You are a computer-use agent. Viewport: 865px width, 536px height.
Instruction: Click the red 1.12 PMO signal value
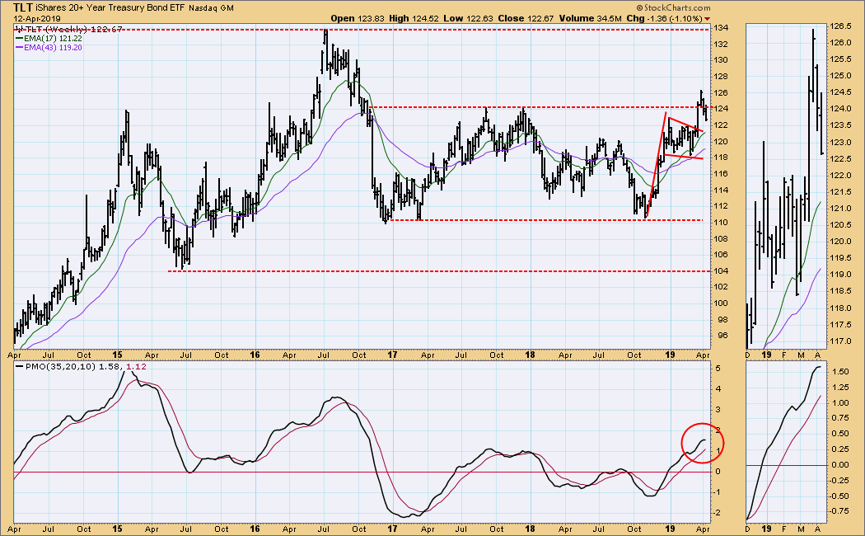(135, 366)
